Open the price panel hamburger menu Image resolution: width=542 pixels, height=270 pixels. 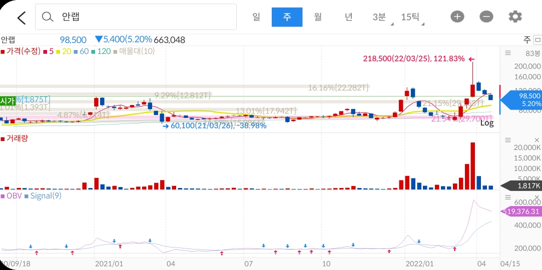click(508, 53)
